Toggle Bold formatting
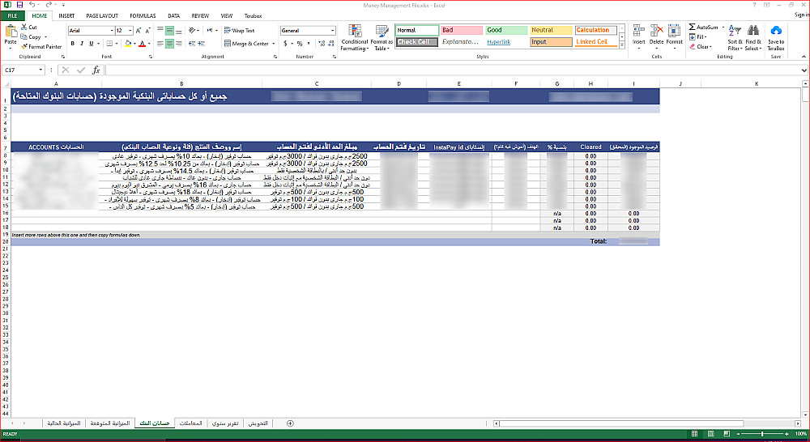 [x=72, y=44]
